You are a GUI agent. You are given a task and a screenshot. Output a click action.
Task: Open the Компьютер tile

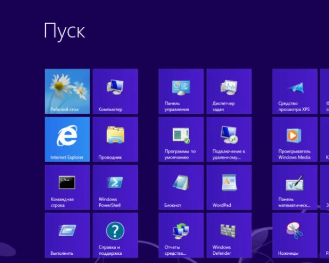click(x=115, y=92)
